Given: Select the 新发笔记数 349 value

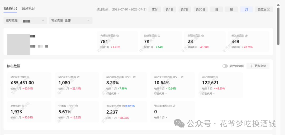Looking at the screenshot, I should click(x=235, y=41).
